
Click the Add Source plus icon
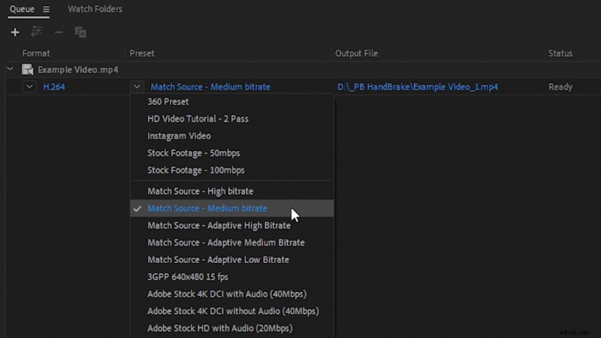pyautogui.click(x=15, y=32)
